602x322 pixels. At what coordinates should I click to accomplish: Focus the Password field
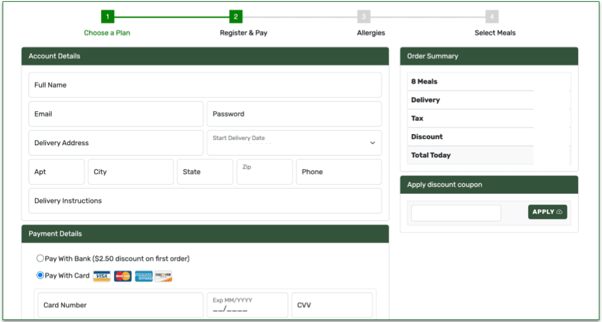294,114
